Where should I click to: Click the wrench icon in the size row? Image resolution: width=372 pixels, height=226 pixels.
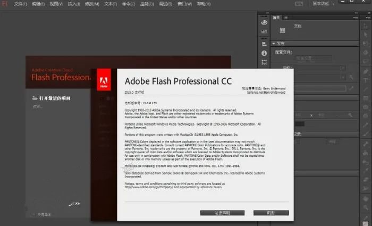pyautogui.click(x=350, y=115)
